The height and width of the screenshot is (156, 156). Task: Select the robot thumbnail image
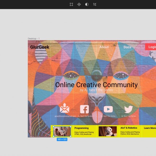pyautogui.click(x=108, y=131)
